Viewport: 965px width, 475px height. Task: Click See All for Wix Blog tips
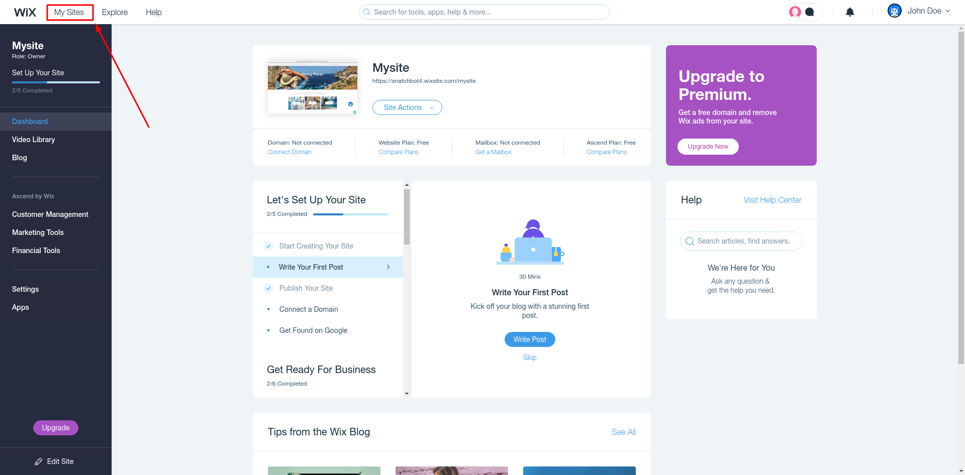(x=624, y=432)
